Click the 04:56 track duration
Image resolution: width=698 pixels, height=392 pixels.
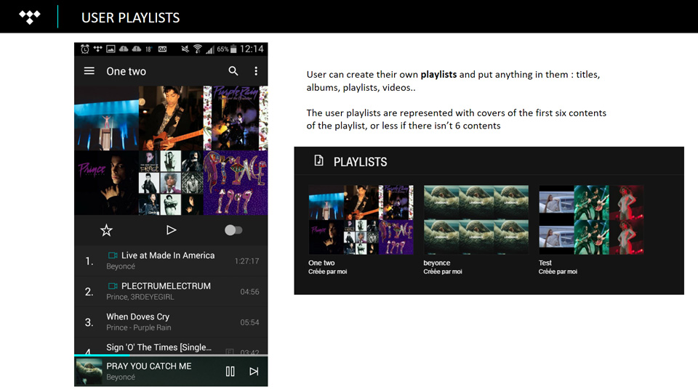coord(249,292)
